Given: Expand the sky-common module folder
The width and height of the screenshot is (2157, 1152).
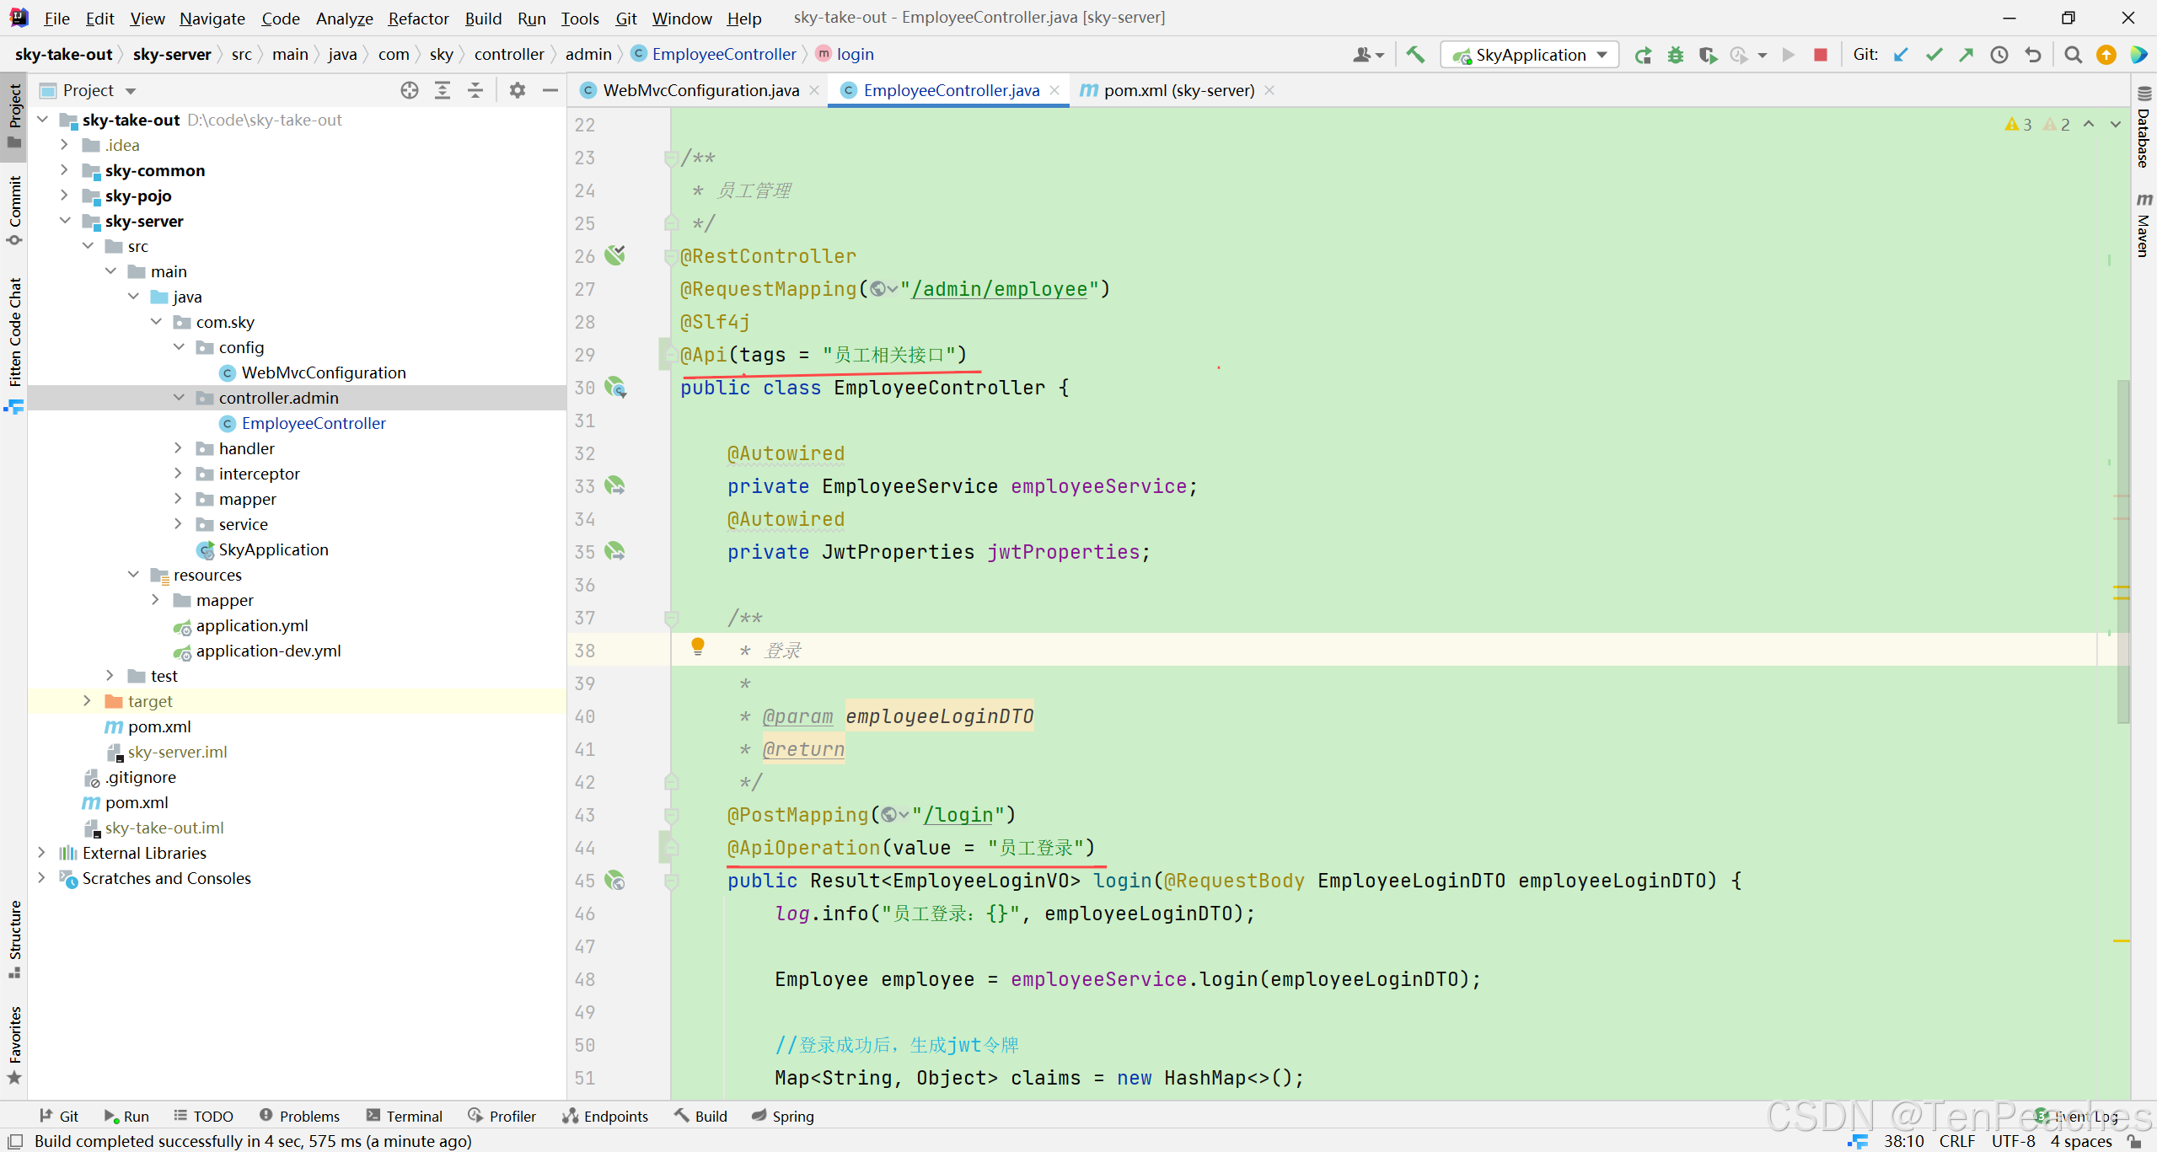Looking at the screenshot, I should 65,170.
